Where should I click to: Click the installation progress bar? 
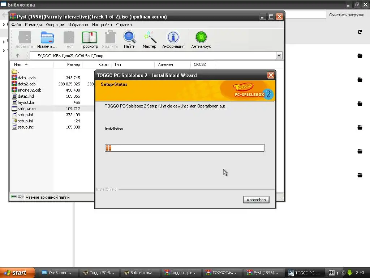[185, 148]
